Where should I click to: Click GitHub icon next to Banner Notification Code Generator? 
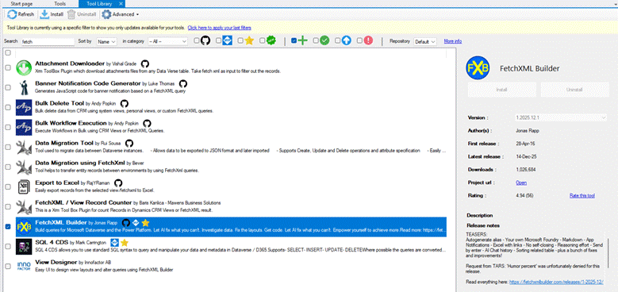point(183,83)
